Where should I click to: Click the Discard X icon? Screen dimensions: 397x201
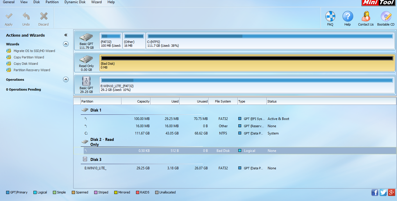pos(44,16)
